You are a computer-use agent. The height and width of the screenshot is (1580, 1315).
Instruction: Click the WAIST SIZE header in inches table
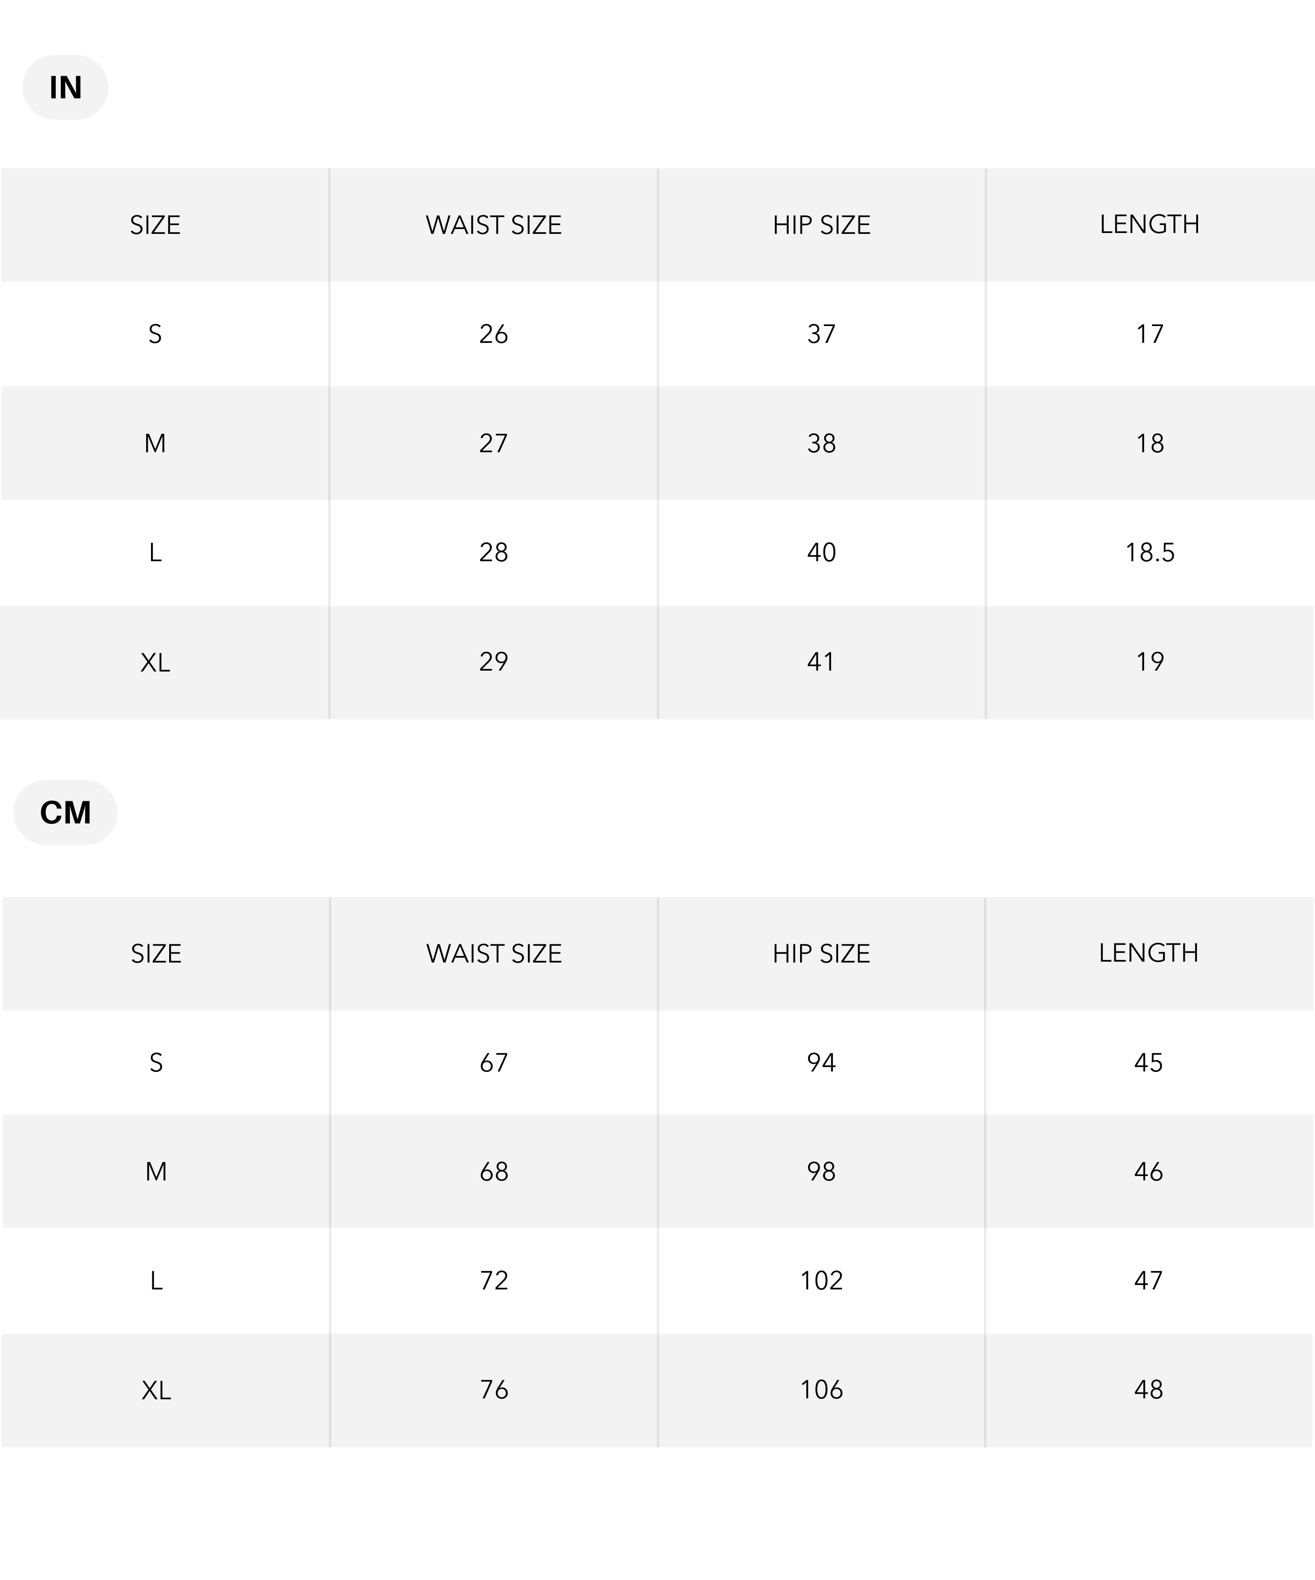point(493,225)
